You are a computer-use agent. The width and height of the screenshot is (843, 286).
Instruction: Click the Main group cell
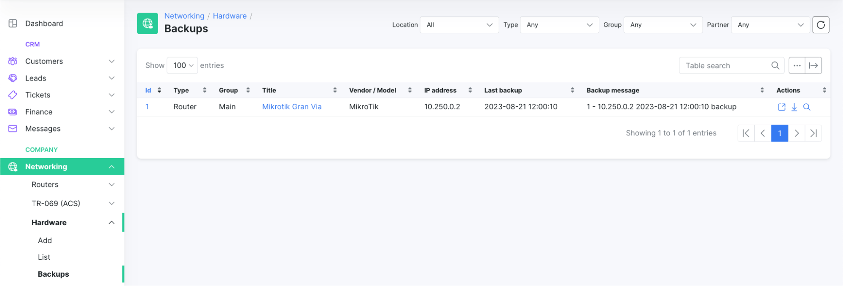click(x=227, y=107)
